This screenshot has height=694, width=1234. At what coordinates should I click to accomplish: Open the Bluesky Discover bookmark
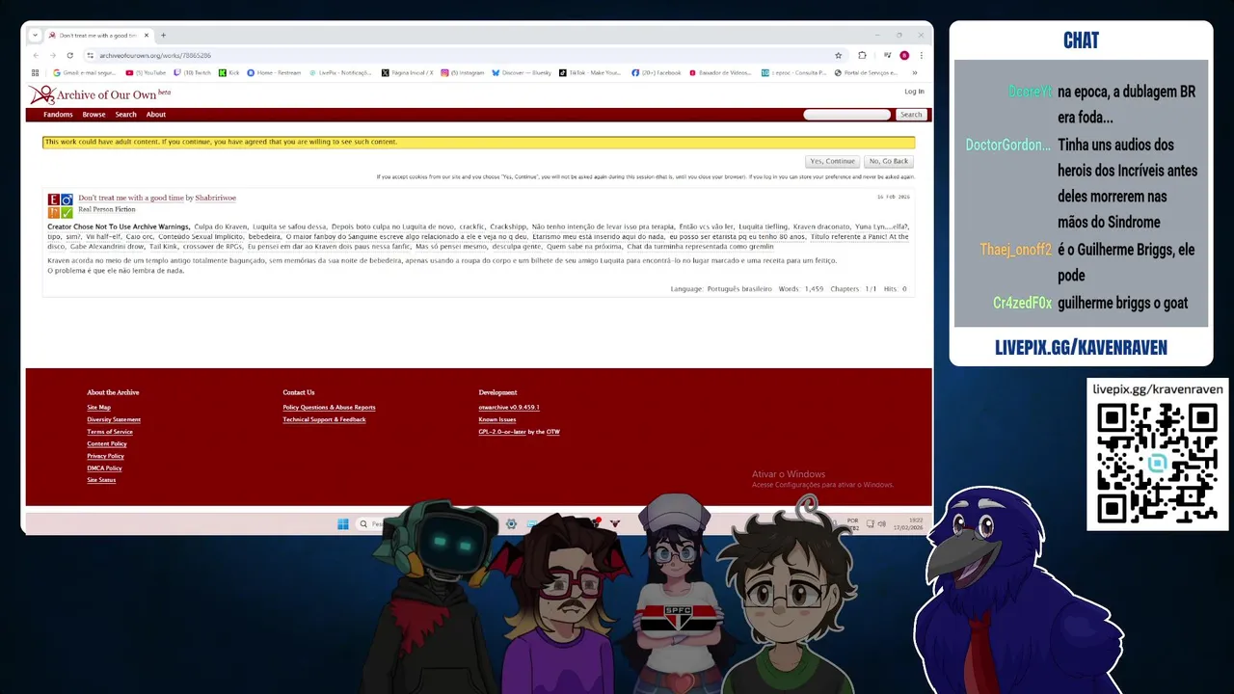[522, 72]
